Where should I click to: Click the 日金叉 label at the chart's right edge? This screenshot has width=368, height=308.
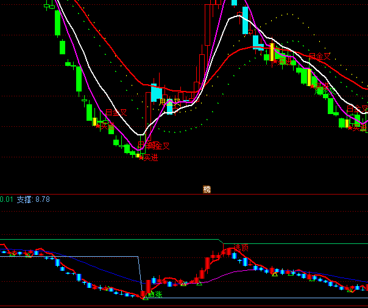click(358, 109)
